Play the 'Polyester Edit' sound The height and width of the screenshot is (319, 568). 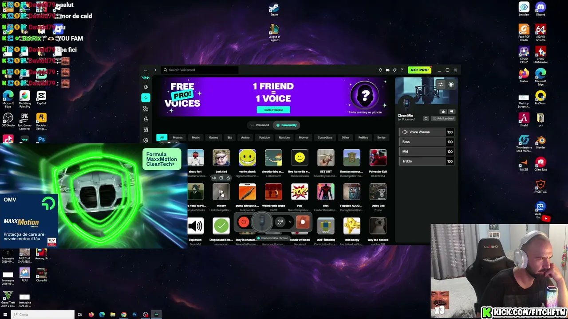[378, 158]
